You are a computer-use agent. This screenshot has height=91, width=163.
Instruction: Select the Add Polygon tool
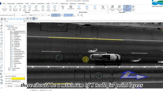(25, 8)
